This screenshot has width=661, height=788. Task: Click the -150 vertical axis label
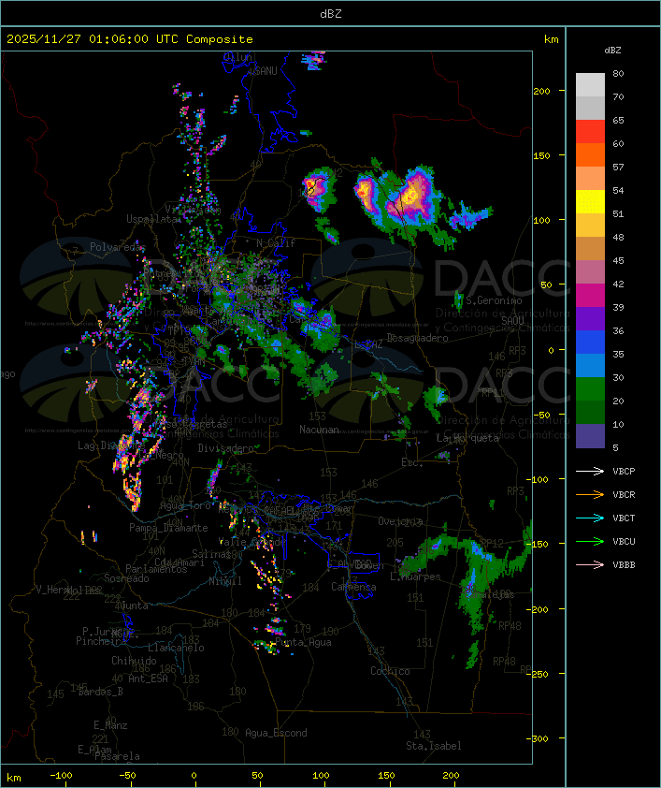[538, 544]
